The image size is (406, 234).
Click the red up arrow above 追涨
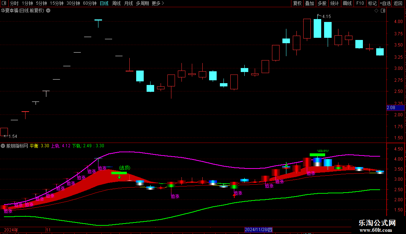(234, 195)
